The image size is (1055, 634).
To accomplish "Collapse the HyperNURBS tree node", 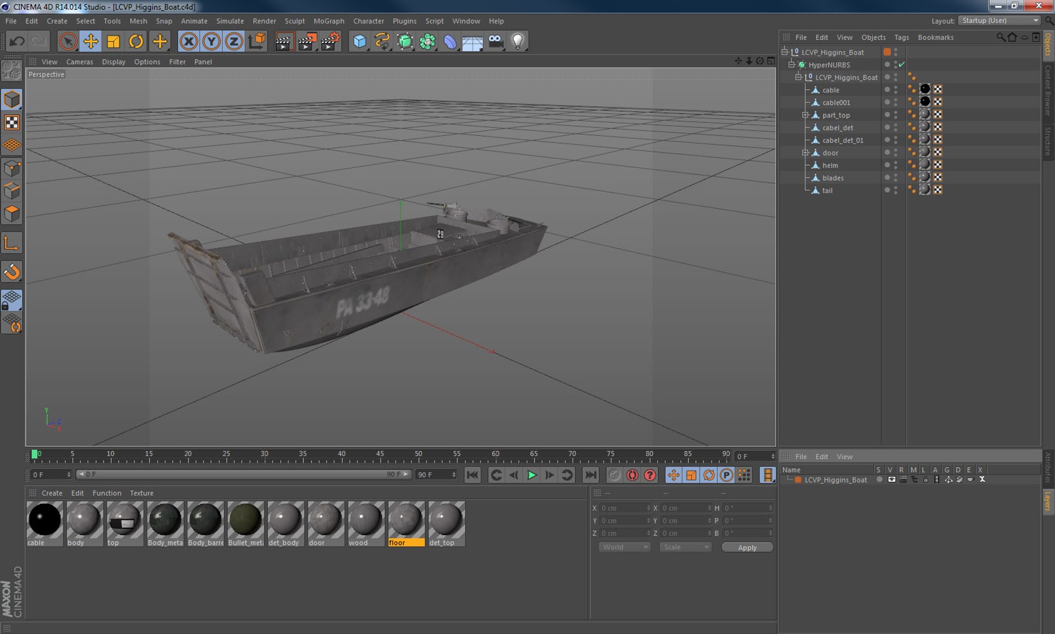I will [792, 65].
